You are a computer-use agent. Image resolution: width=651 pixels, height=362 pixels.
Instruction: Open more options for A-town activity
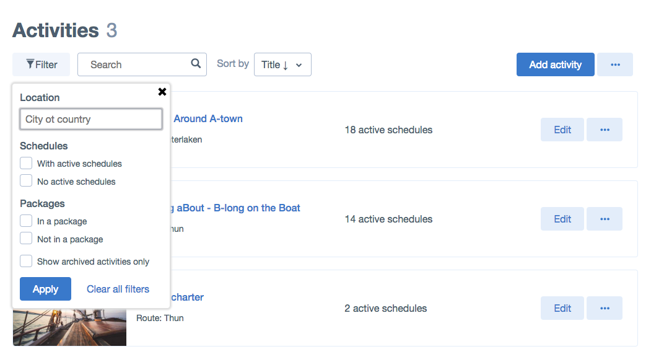point(604,130)
